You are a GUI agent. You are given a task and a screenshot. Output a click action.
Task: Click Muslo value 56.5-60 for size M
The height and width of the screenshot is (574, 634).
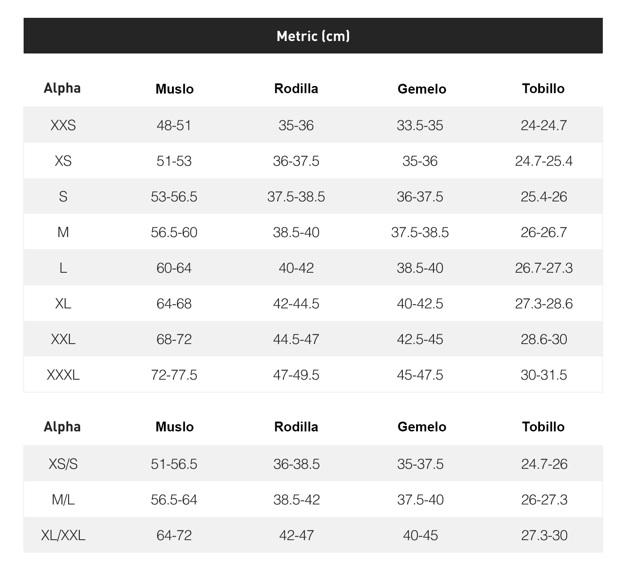pyautogui.click(x=174, y=232)
